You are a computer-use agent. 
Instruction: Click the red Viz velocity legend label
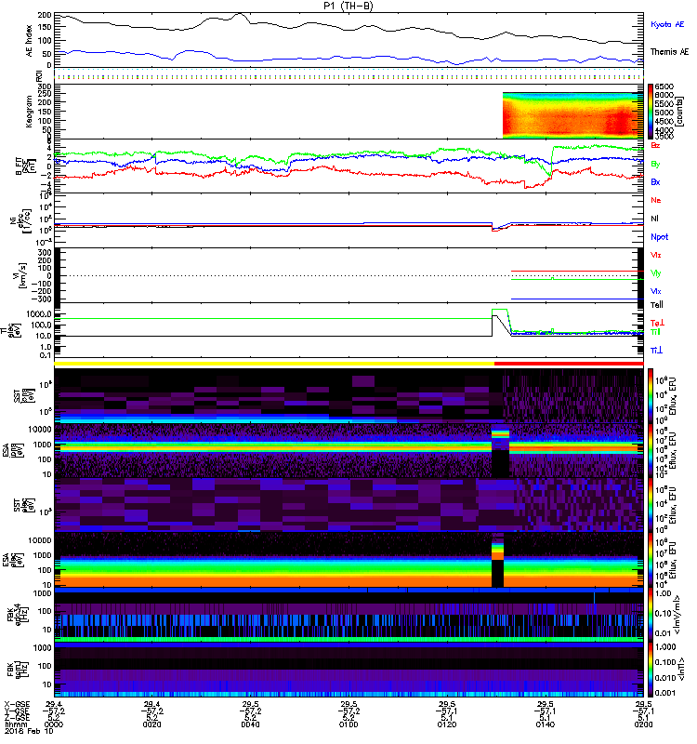tap(656, 255)
